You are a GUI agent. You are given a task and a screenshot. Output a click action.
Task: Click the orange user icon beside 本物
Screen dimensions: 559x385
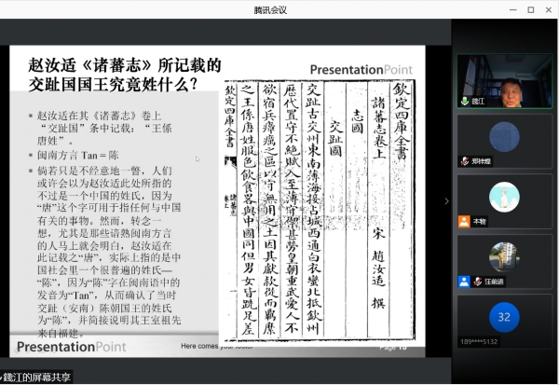coord(464,221)
